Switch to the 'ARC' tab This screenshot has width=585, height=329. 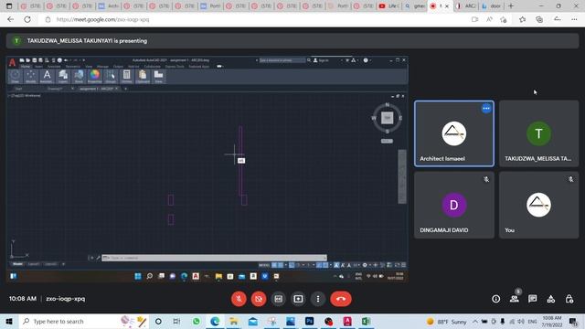pyautogui.click(x=465, y=6)
